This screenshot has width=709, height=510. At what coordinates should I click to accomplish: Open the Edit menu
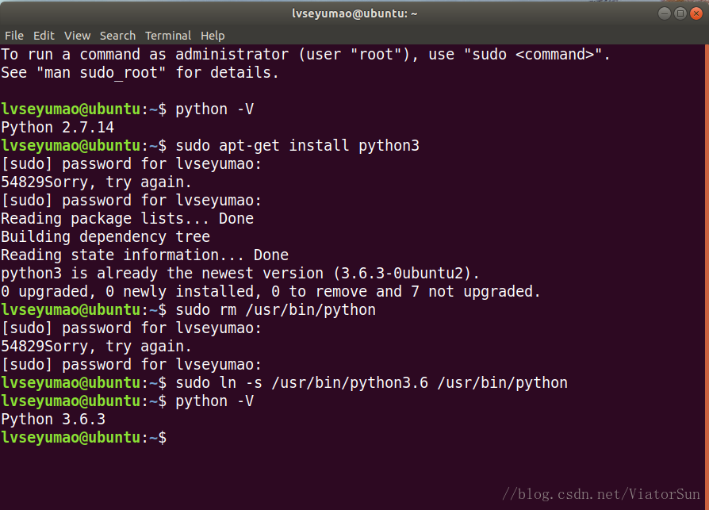[44, 36]
